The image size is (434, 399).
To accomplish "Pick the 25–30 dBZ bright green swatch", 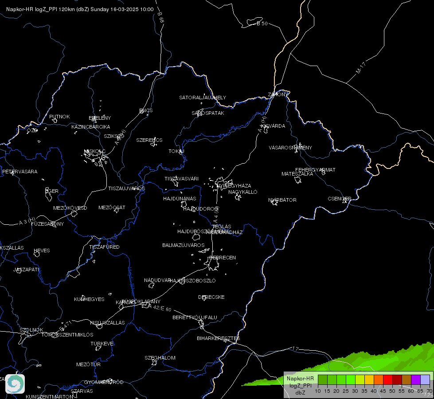I will pos(351,379).
